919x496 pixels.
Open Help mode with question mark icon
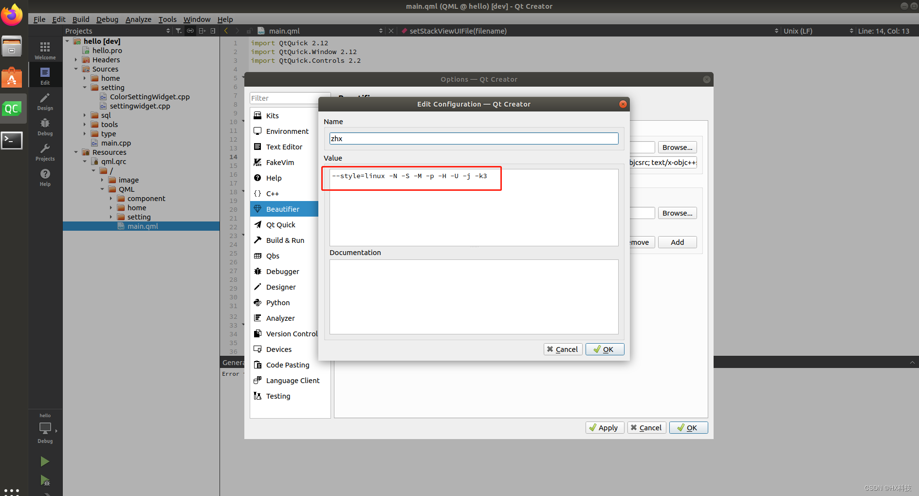(45, 177)
